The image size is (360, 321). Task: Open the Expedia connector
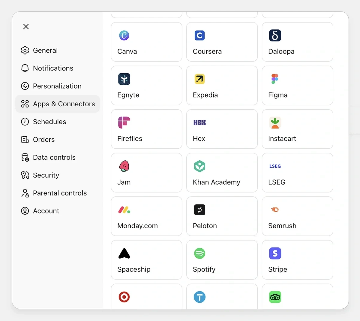pos(222,85)
